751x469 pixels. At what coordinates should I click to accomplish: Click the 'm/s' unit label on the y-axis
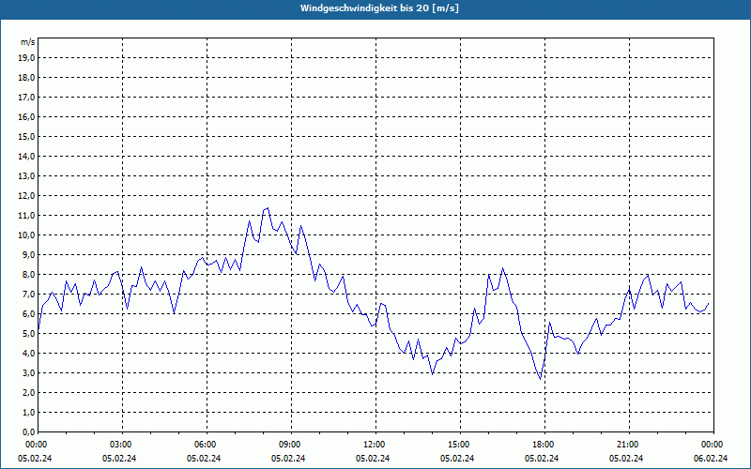pyautogui.click(x=28, y=42)
